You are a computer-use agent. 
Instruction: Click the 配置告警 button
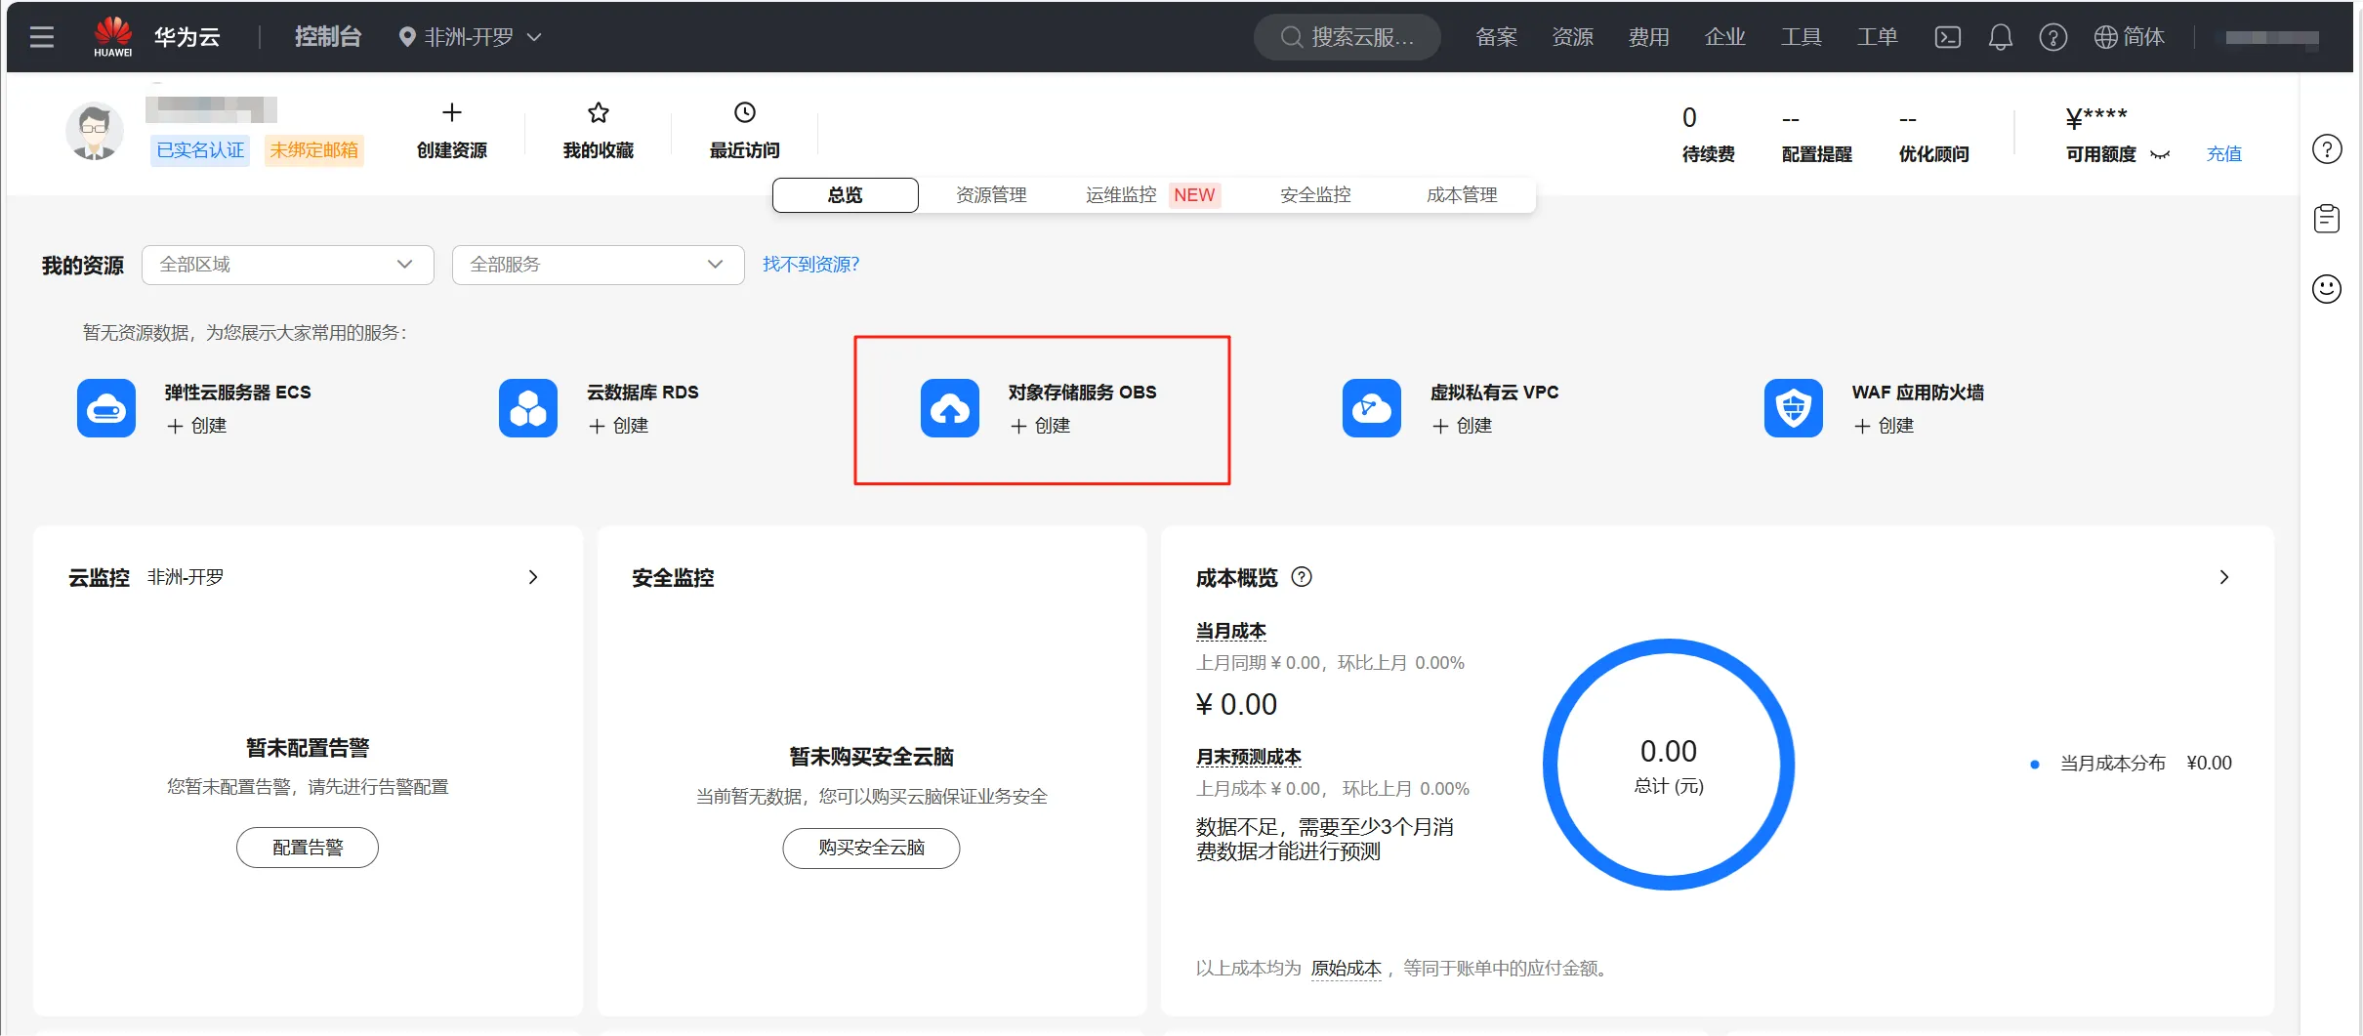pyautogui.click(x=308, y=848)
